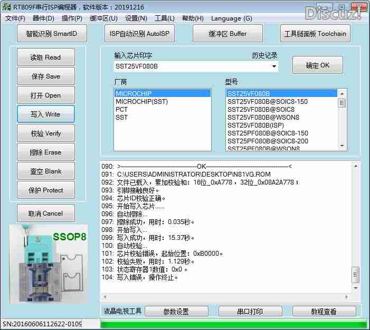This screenshot has height=330, width=370.
Task: Select SST manufacturer entry
Action: click(163, 117)
